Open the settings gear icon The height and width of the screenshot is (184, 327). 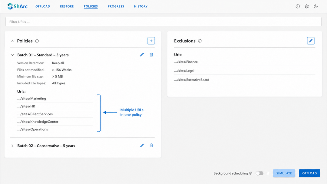tap(306, 6)
